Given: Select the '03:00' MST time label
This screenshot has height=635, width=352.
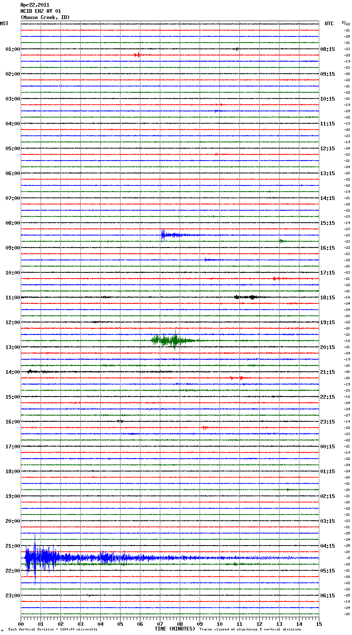Looking at the screenshot, I should tap(13, 99).
